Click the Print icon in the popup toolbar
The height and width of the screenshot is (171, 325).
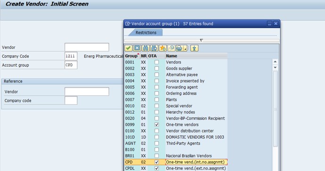(179, 48)
